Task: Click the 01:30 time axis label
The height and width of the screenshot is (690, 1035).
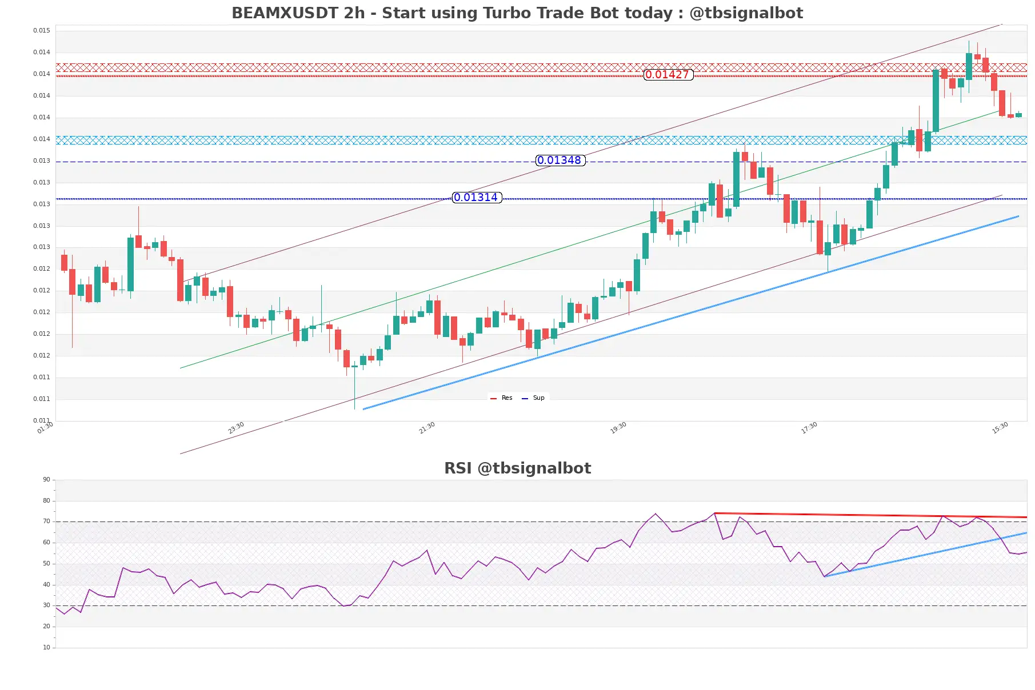Action: coord(45,428)
